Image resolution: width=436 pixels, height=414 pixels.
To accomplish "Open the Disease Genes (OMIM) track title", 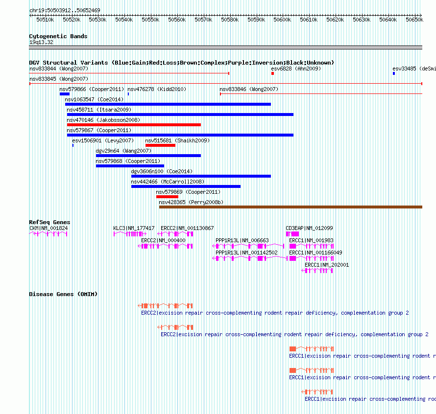I will click(x=63, y=294).
